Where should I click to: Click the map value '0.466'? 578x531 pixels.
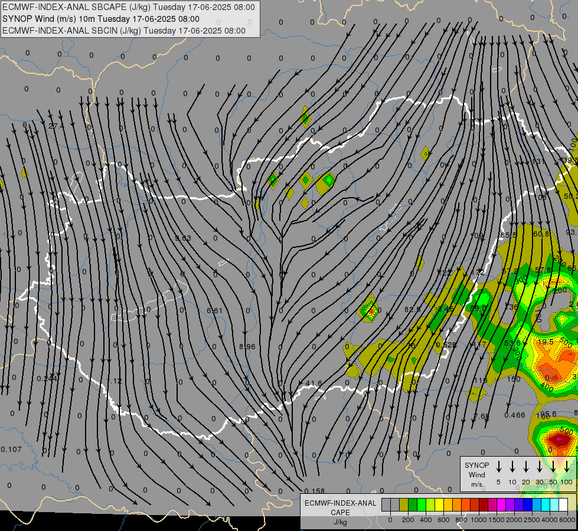tap(515, 415)
